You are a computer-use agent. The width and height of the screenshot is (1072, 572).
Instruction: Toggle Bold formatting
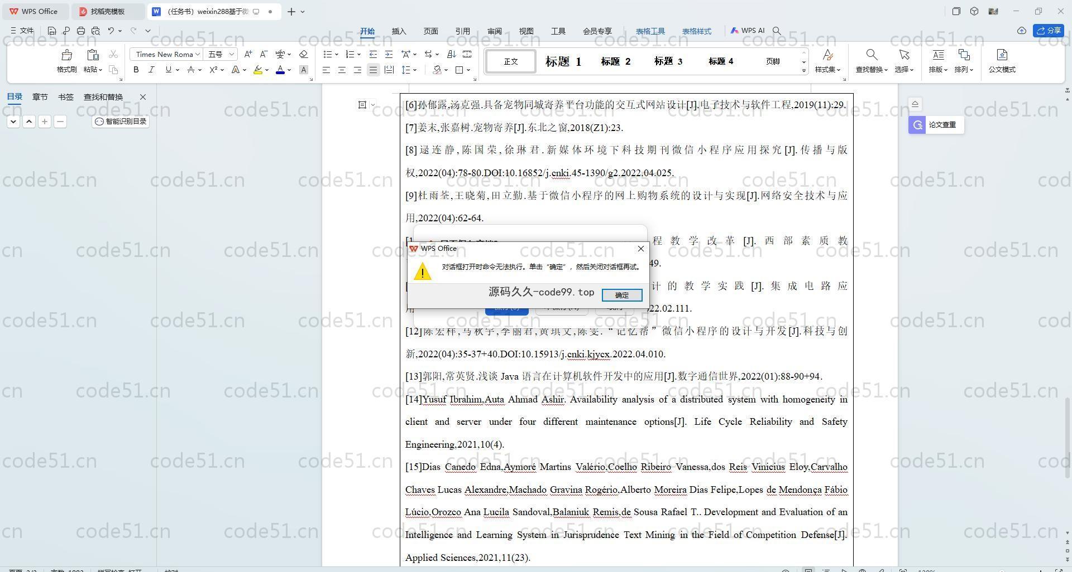point(136,70)
